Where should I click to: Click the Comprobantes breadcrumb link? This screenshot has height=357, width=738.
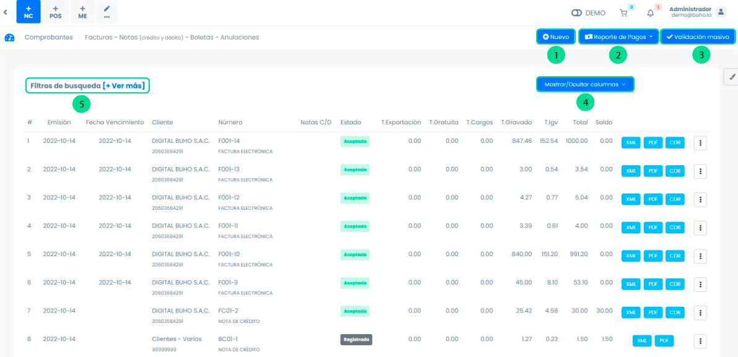pyautogui.click(x=48, y=37)
